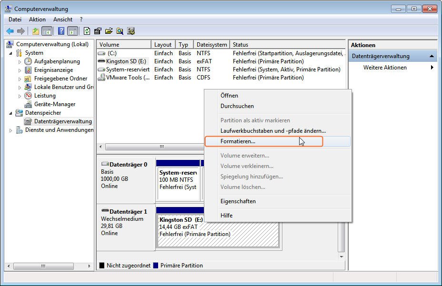
Task: Click the settings list toolbar icon
Action: point(131,31)
